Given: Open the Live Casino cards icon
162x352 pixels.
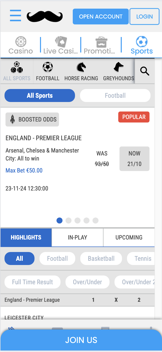Looking at the screenshot, I should 61,42.
